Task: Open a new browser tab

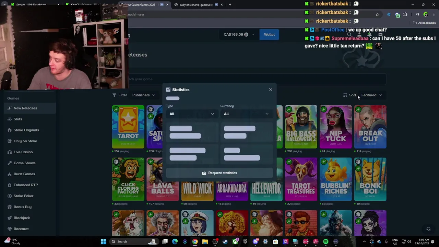Action: click(230, 4)
